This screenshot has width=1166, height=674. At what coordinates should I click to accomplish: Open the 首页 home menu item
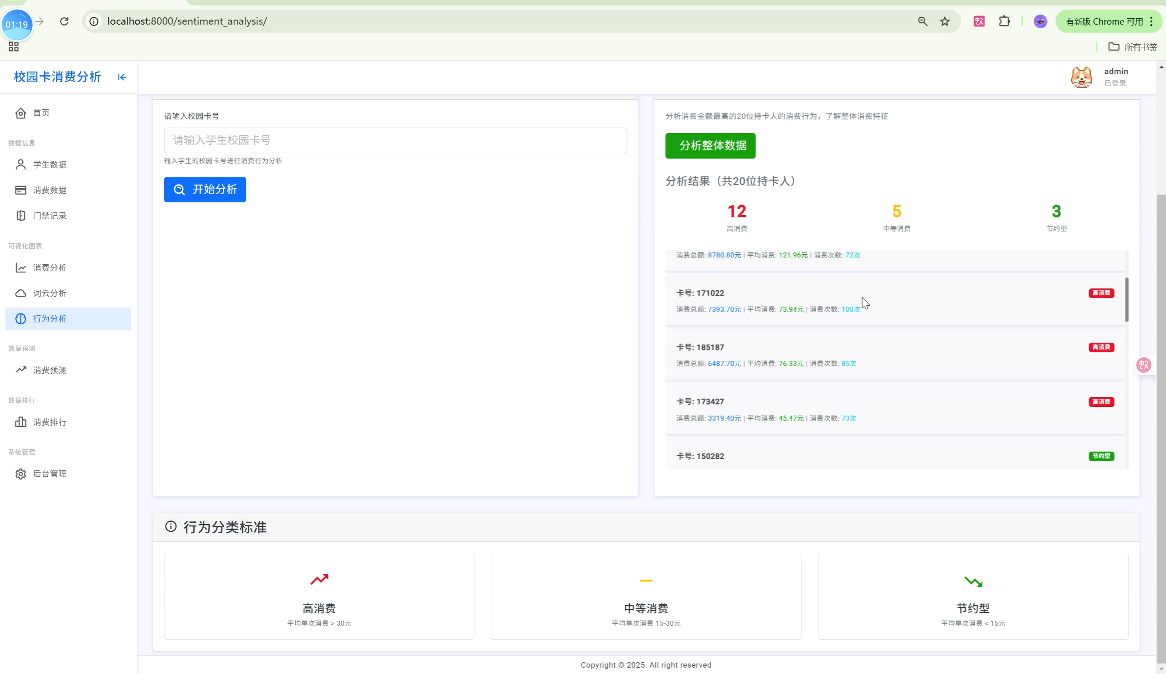(41, 113)
